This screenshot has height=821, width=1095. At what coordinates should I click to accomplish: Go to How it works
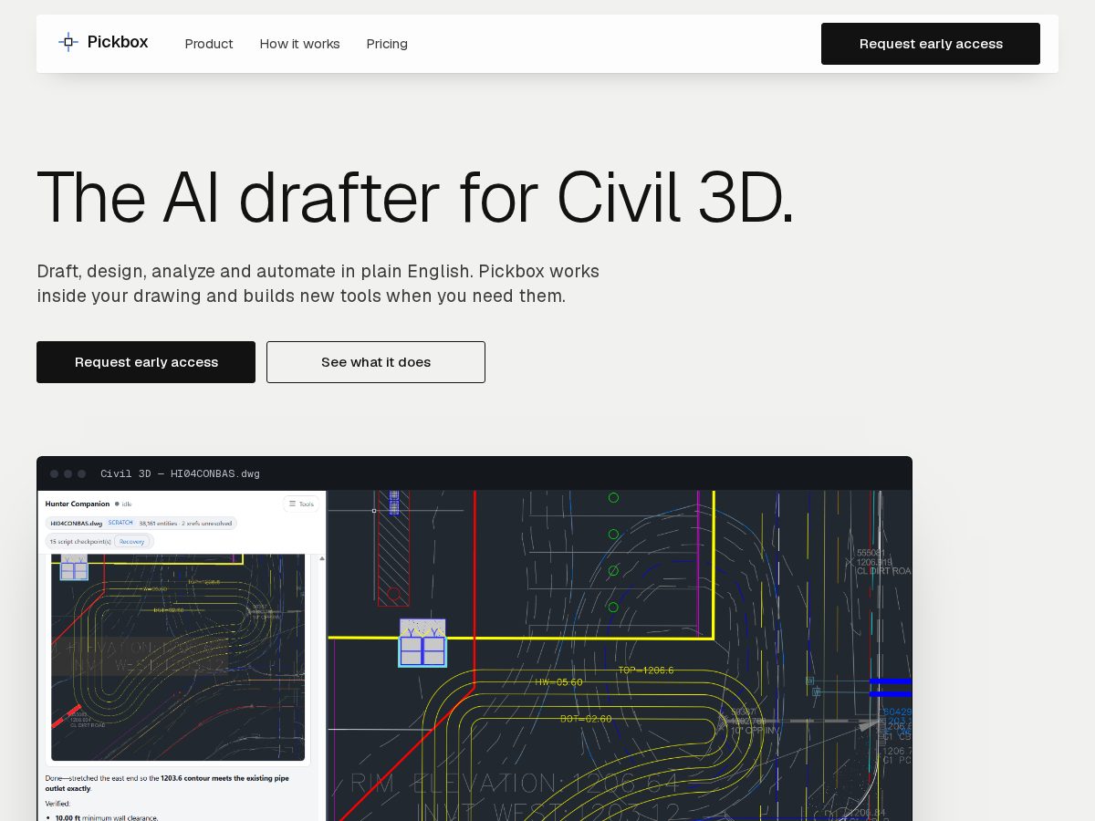[299, 44]
